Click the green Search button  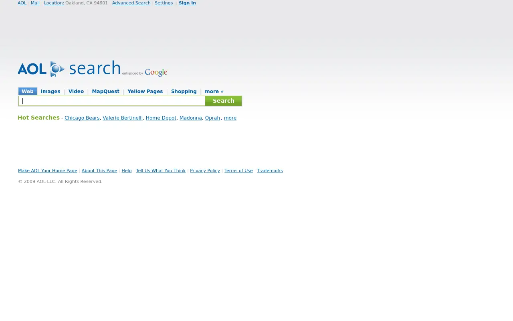click(223, 101)
